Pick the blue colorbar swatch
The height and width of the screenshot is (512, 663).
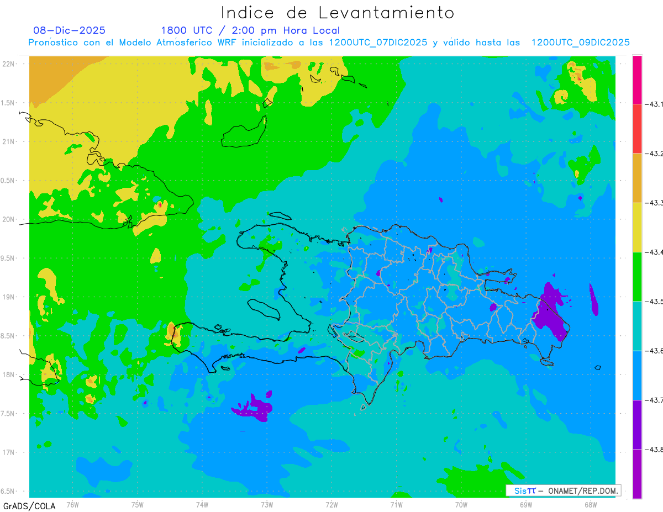pos(637,375)
